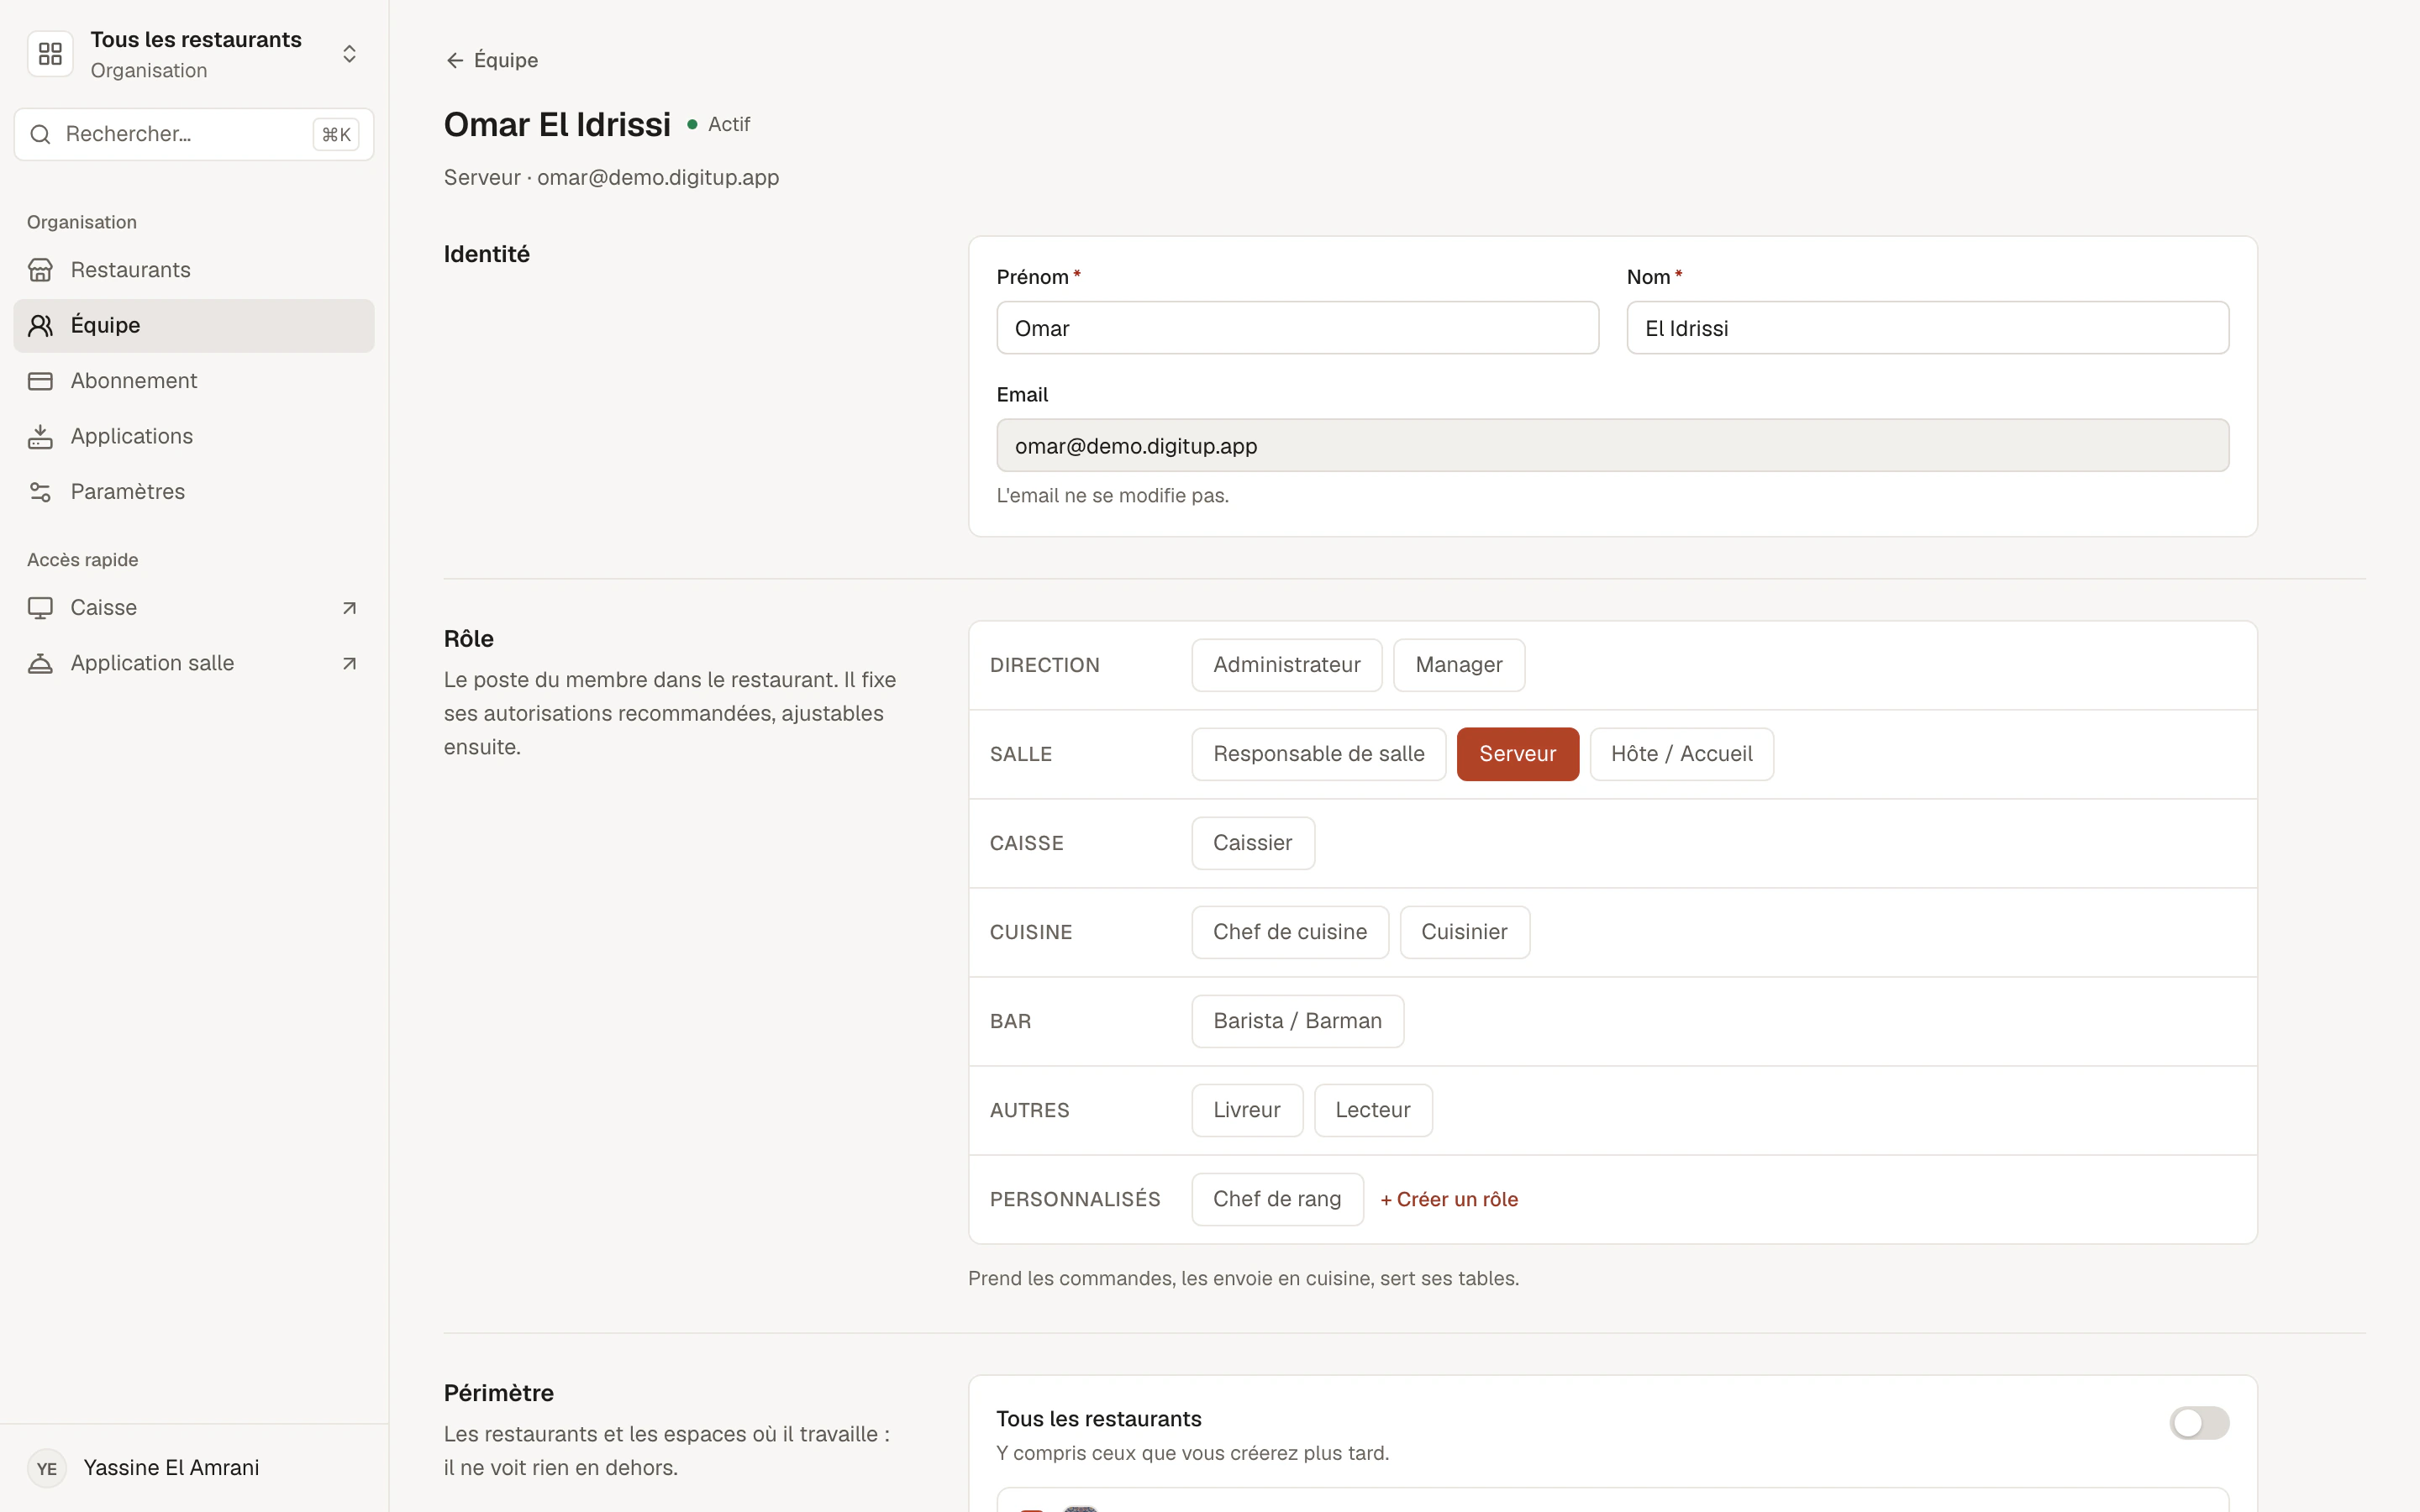2420x1512 pixels.
Task: Click the Abonnement card icon
Action: tap(40, 381)
